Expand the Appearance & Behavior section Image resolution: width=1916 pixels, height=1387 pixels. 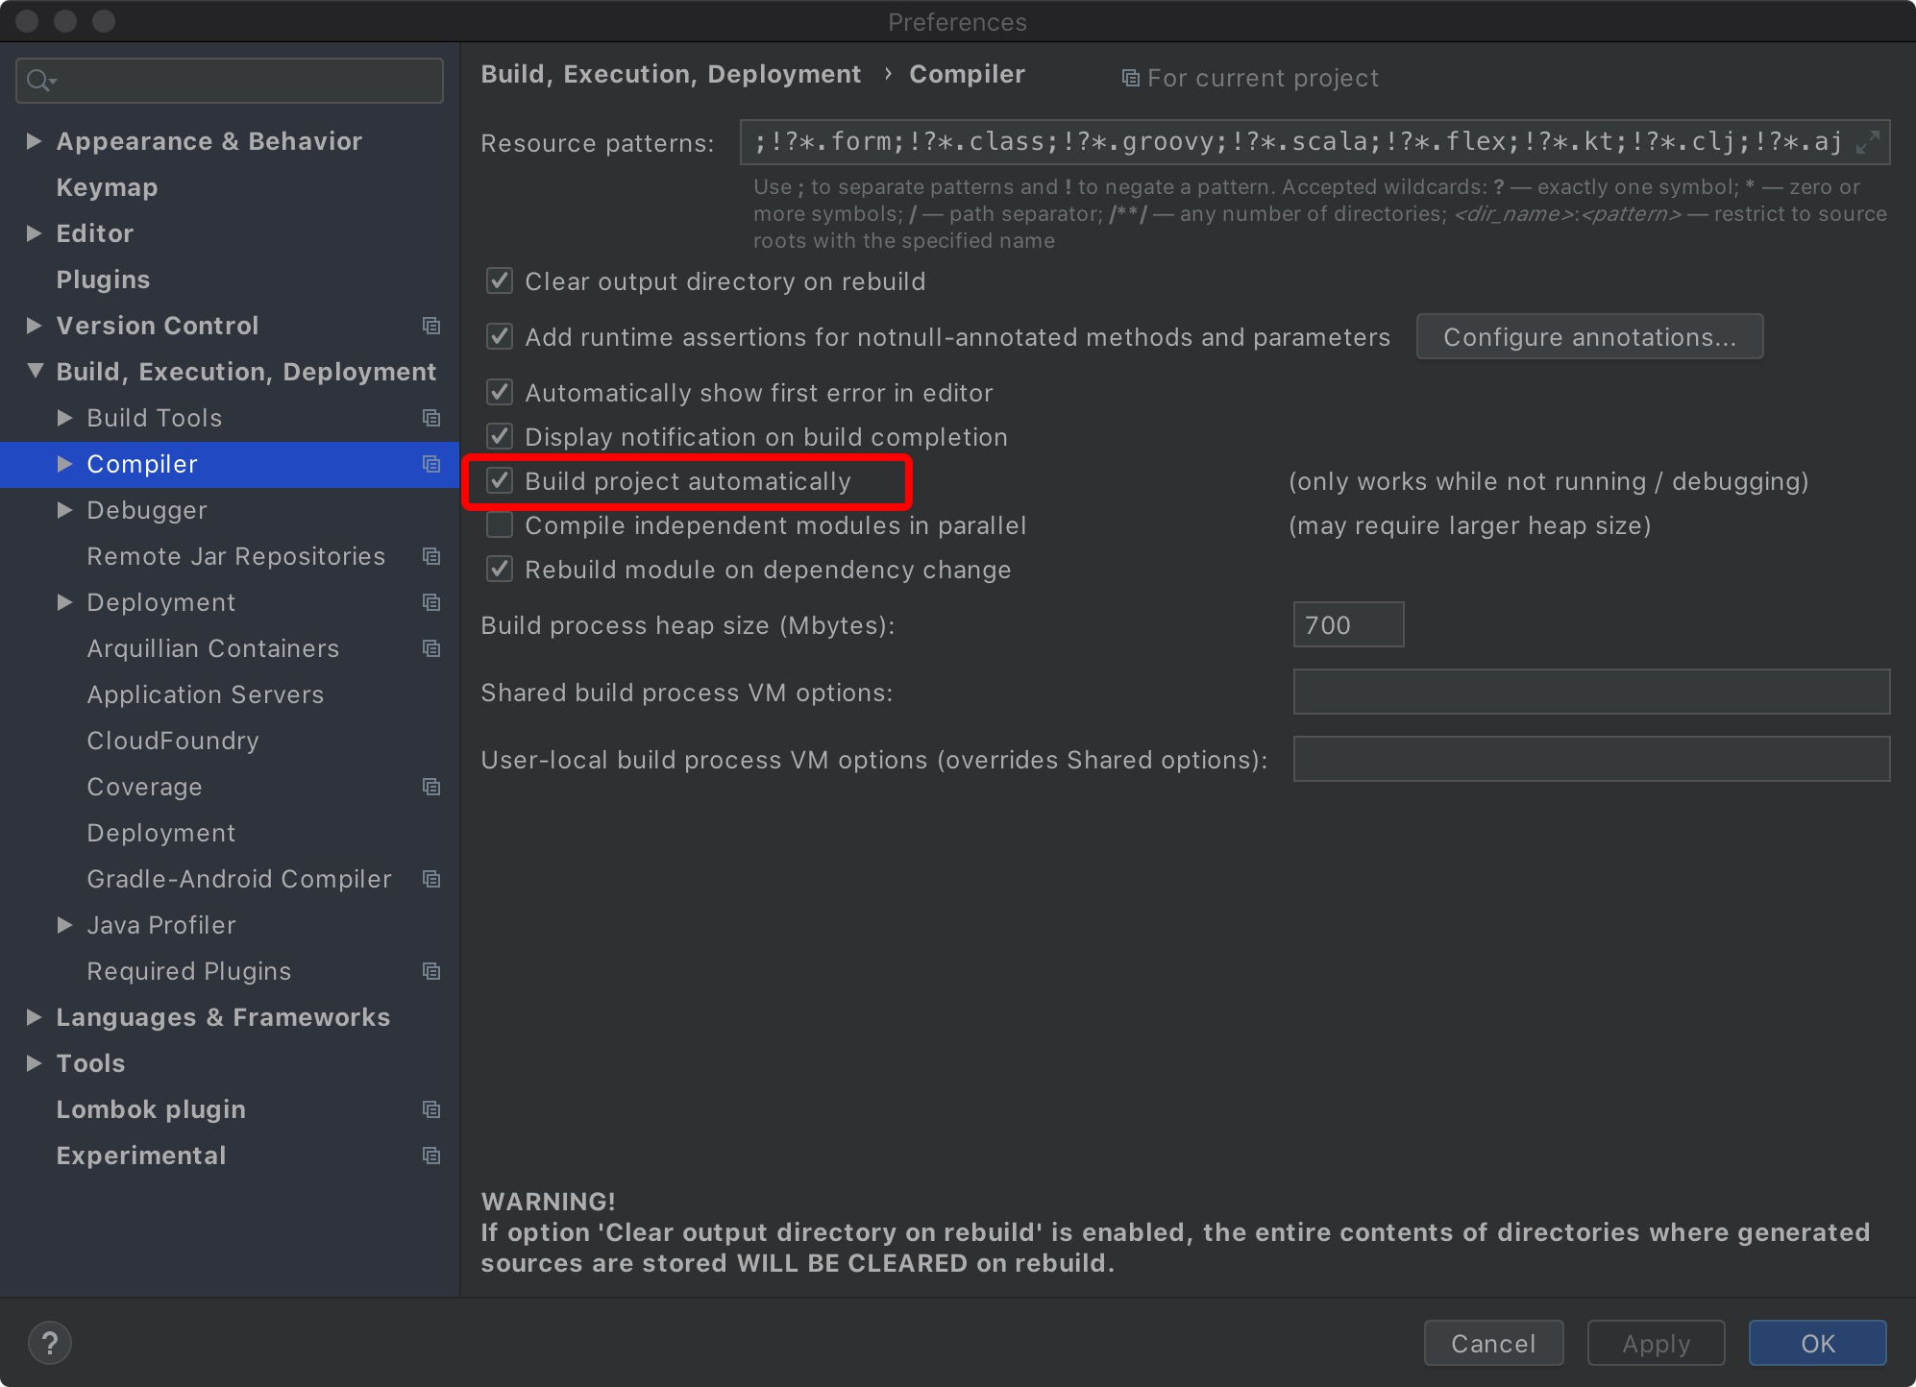(x=34, y=141)
